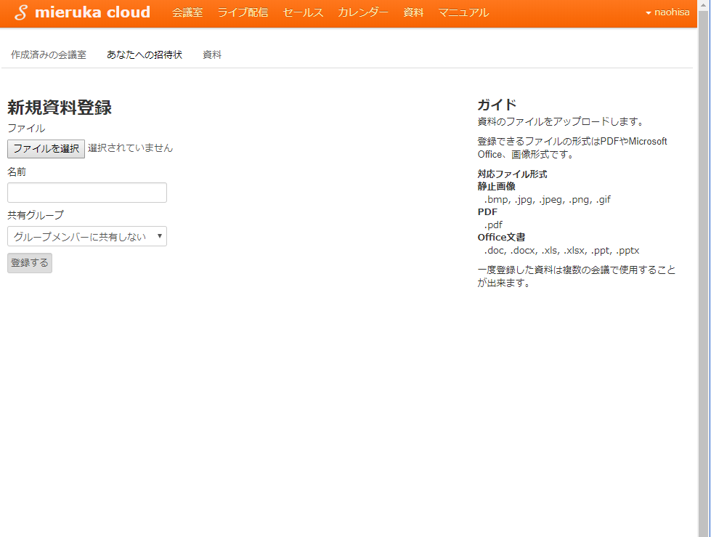711x537 pixels.
Task: Expand the 共有グループ dropdown
Action: [x=87, y=236]
